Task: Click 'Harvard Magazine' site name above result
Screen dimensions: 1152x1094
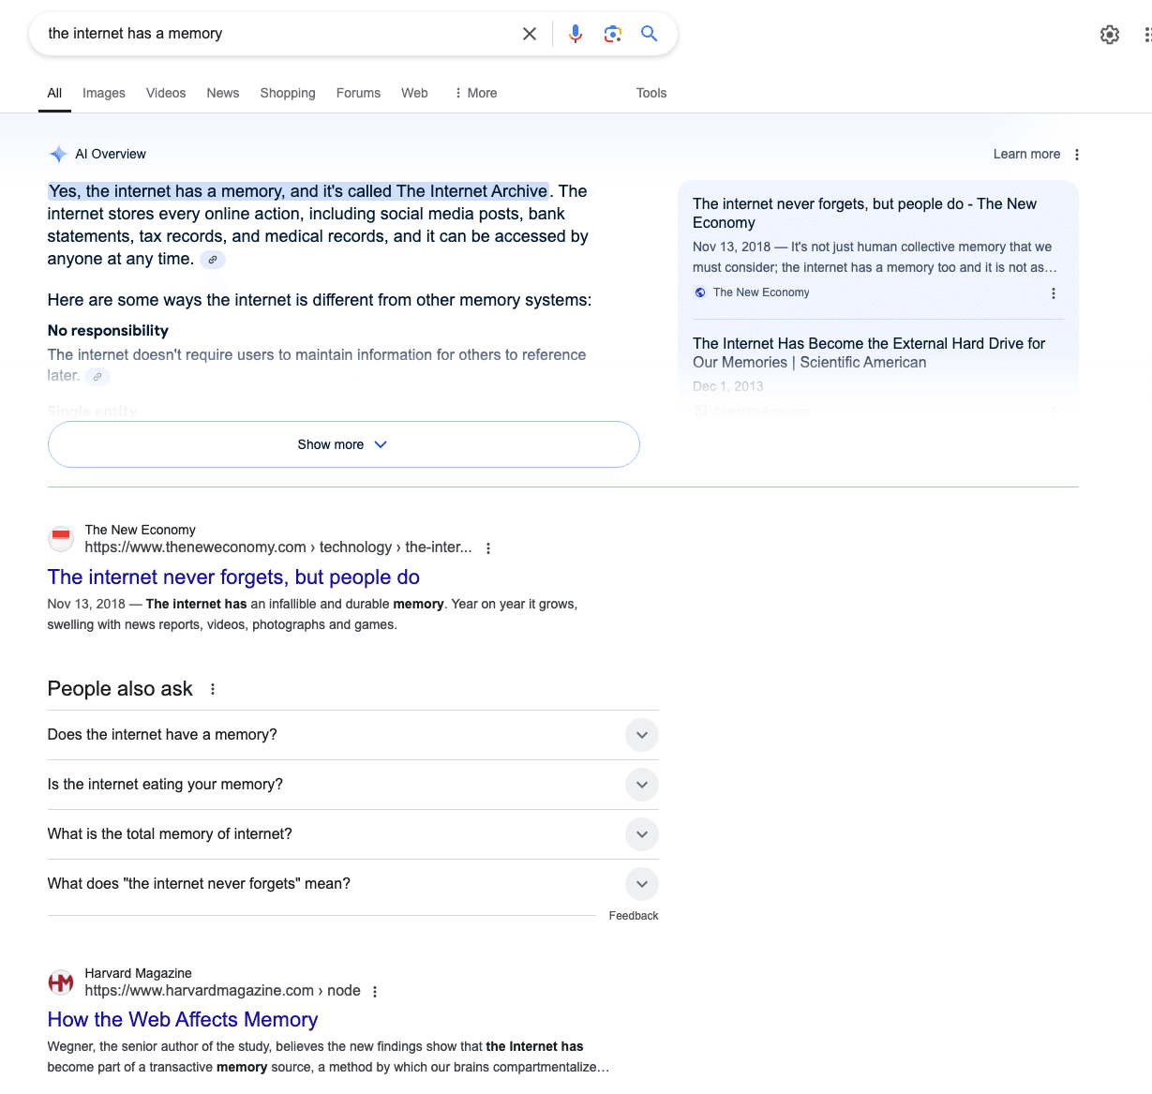Action: pyautogui.click(x=139, y=973)
